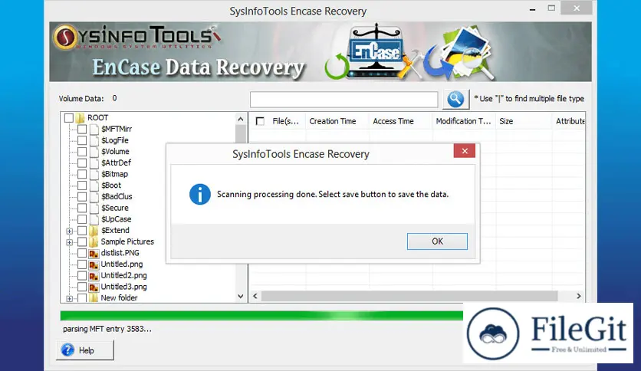The image size is (641, 371).
Task: Select the Sample Pictures tree label
Action: 127,242
